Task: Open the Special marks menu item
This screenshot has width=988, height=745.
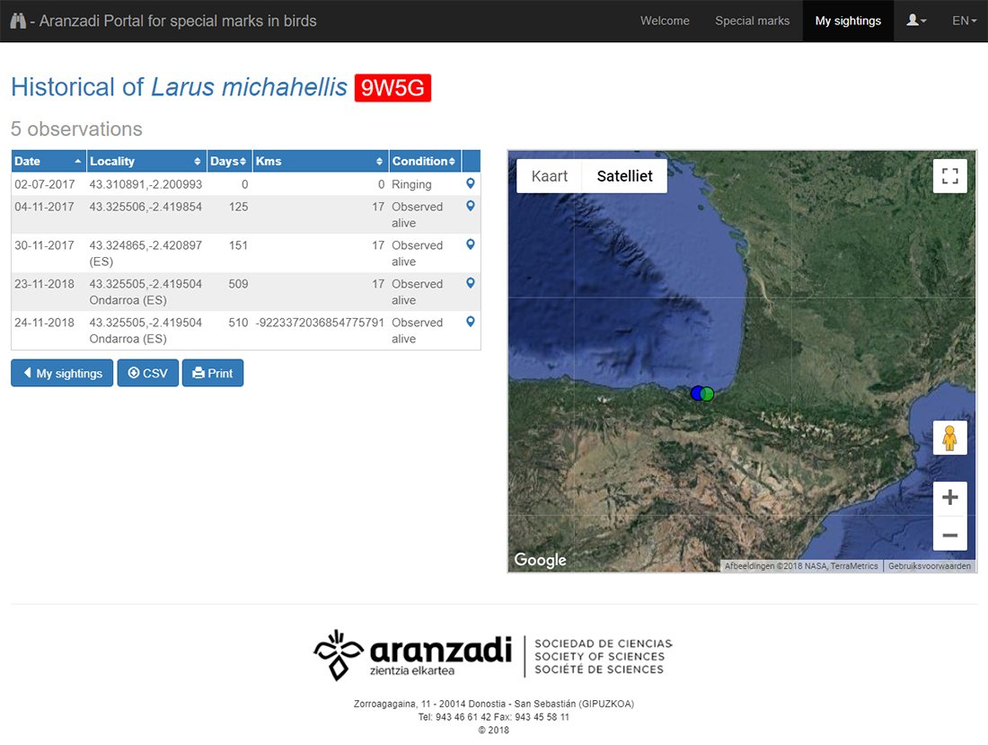Action: (752, 21)
